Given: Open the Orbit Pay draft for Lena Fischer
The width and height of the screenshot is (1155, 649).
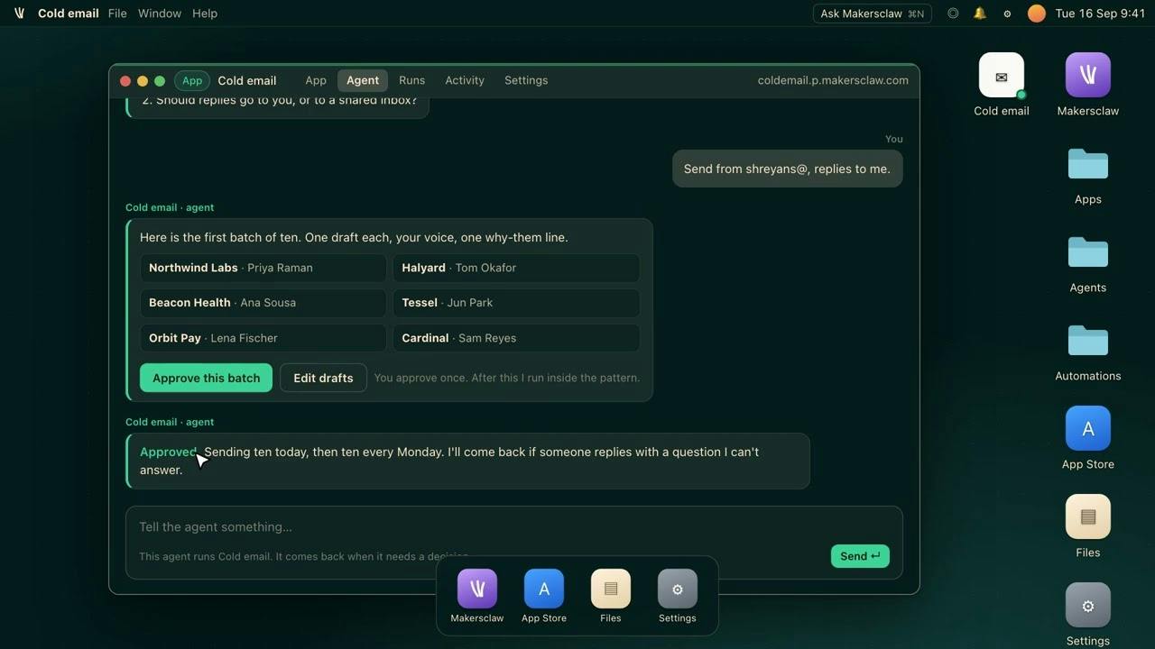Looking at the screenshot, I should coord(263,338).
